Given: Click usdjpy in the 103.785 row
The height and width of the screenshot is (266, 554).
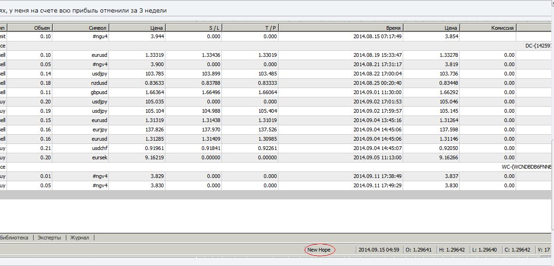Looking at the screenshot, I should (100, 74).
